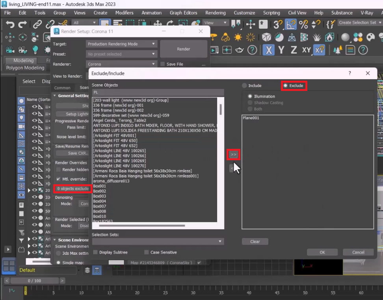Check the Render hidden checkbox
The image size is (383, 300).
click(x=58, y=169)
